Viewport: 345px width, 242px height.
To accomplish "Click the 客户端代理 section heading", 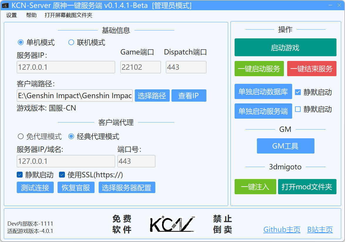I will pos(116,122).
